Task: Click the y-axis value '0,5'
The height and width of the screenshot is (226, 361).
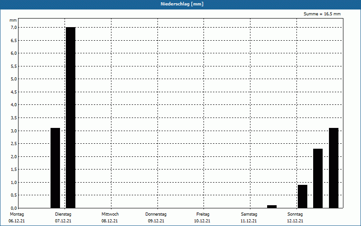Action: coord(14,195)
